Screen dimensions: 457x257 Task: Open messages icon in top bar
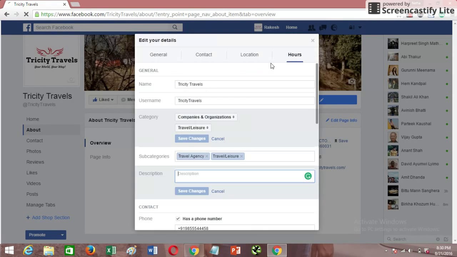[x=323, y=27]
